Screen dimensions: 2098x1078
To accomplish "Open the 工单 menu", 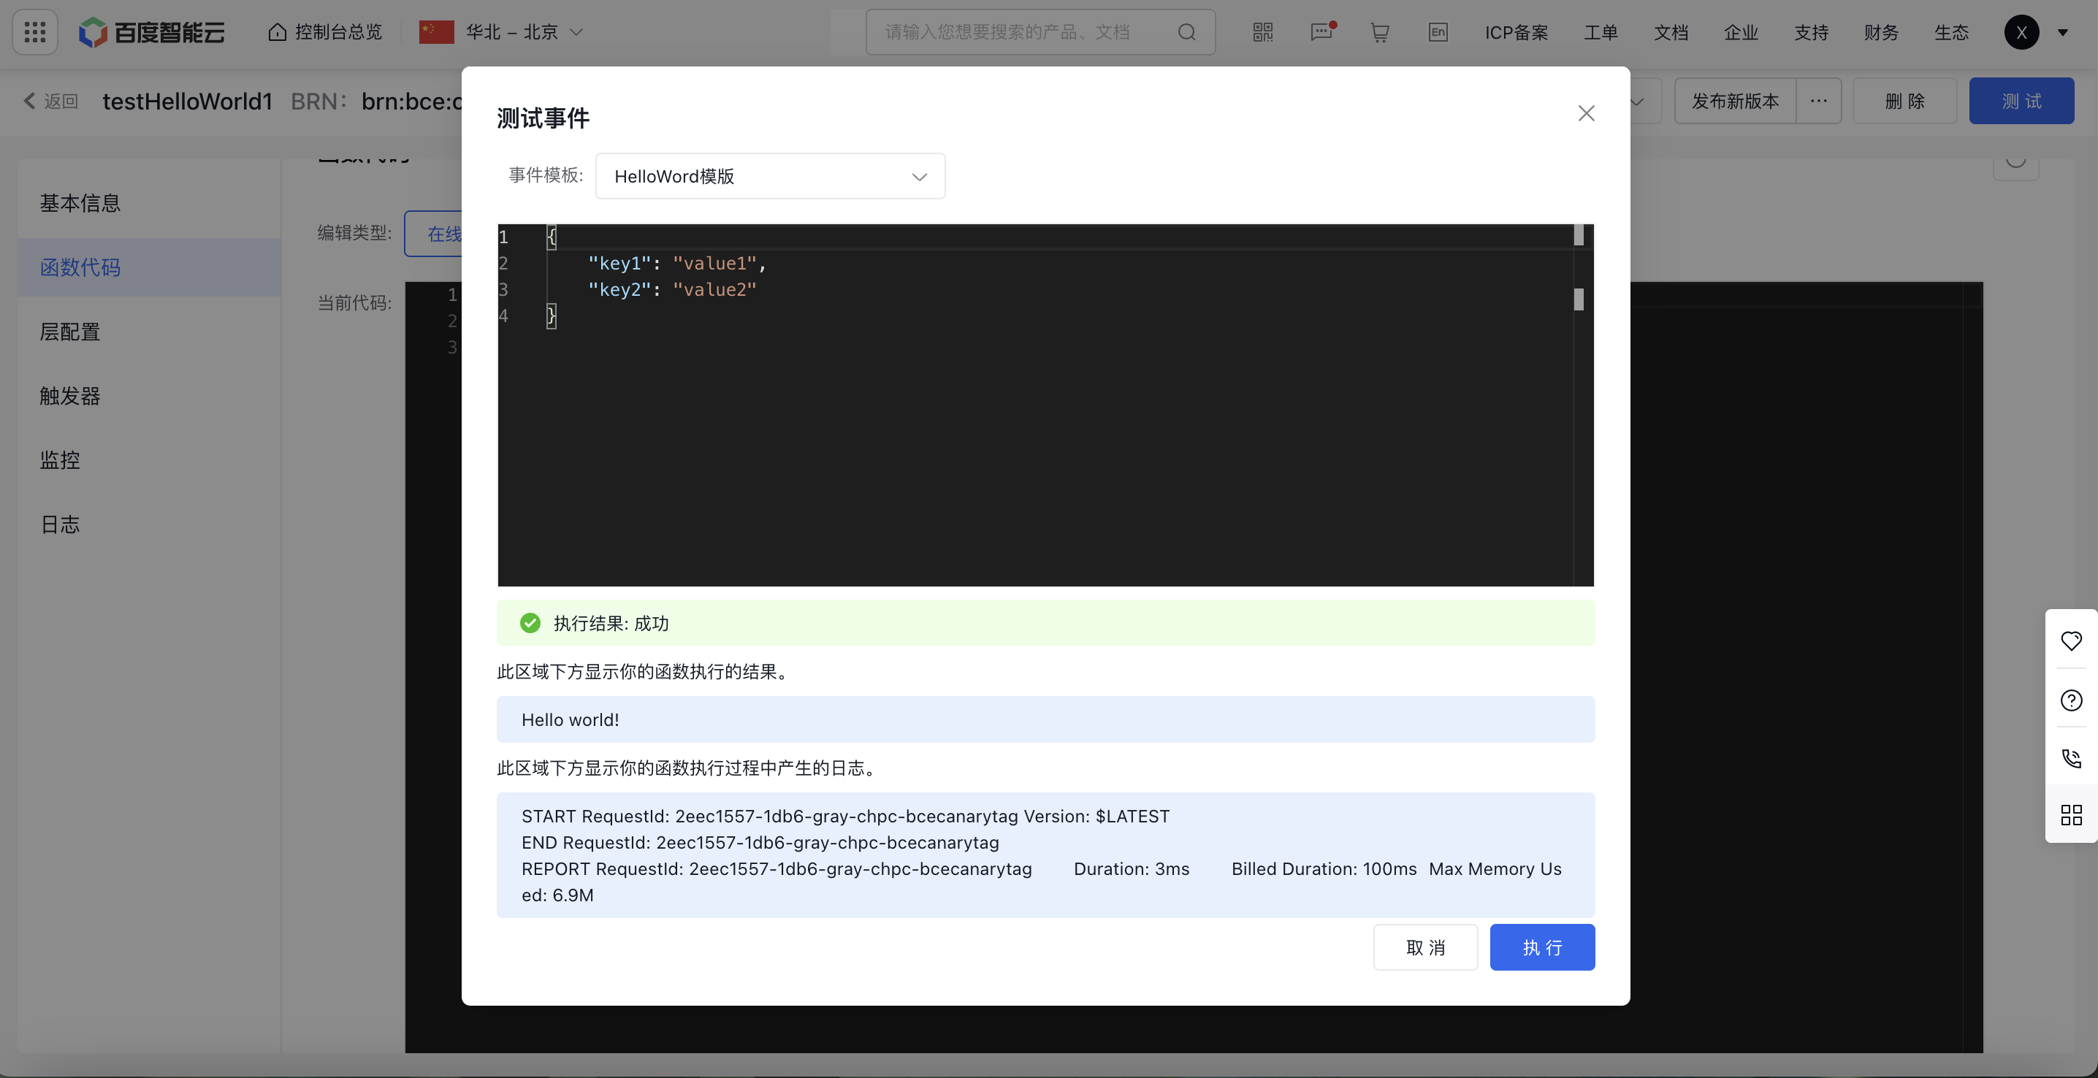I will click(1601, 31).
